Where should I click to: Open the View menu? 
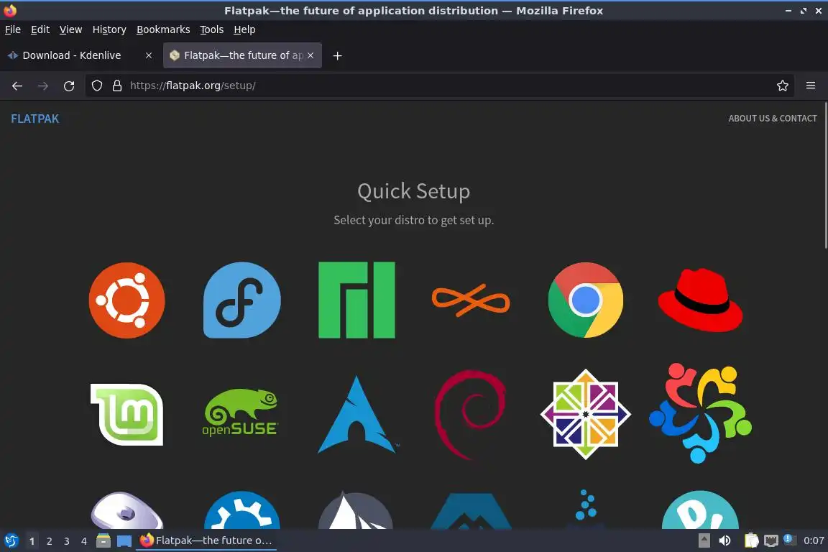pos(70,29)
